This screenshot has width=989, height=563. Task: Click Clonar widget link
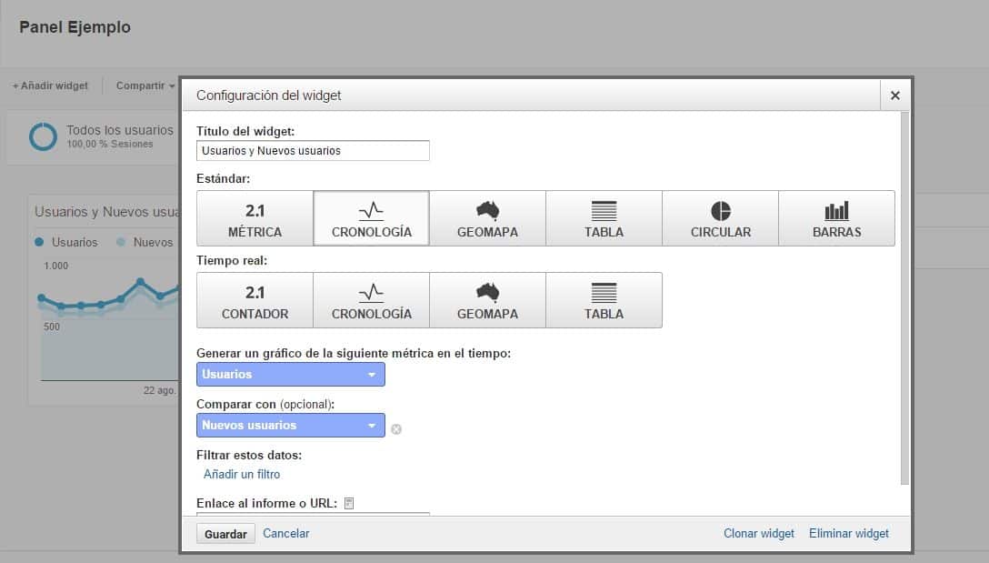759,533
